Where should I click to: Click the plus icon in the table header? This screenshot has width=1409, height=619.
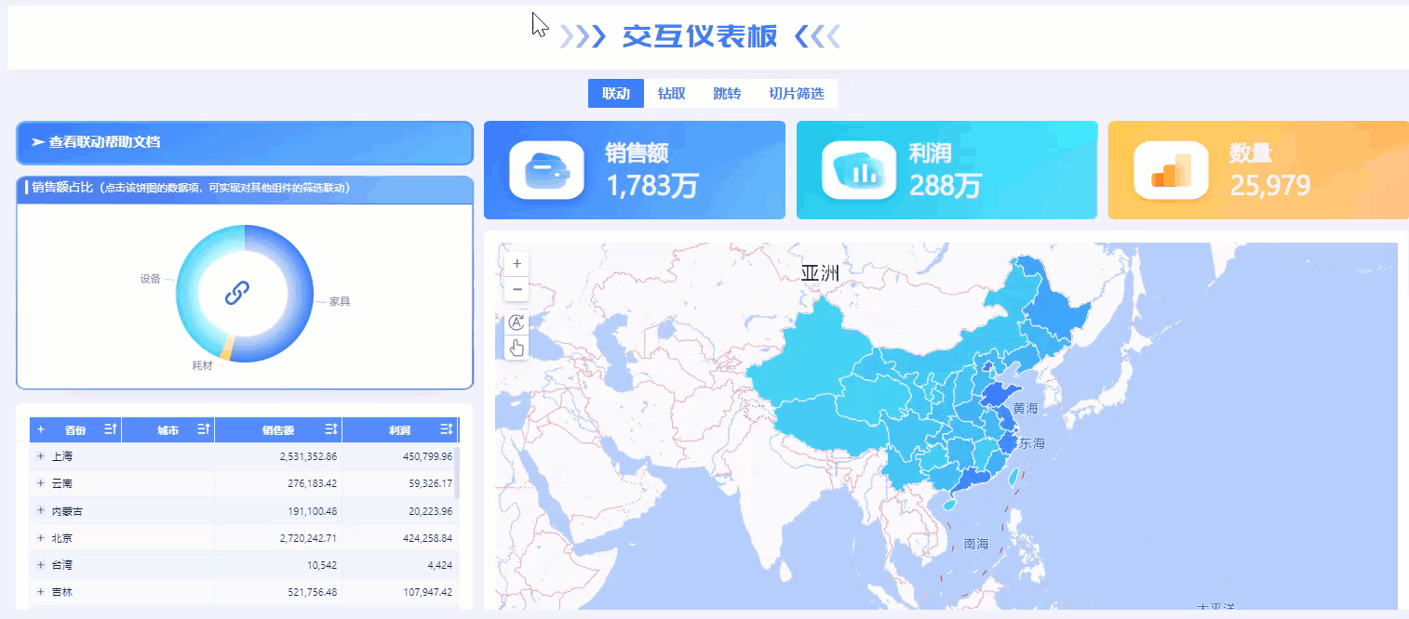[39, 428]
